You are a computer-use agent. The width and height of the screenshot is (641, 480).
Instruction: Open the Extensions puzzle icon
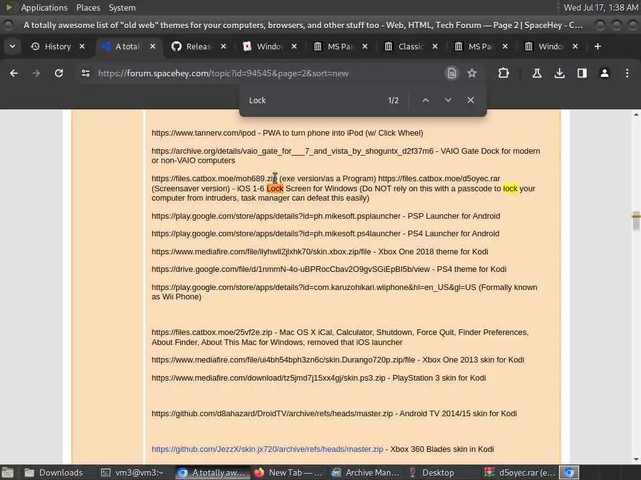click(x=504, y=73)
